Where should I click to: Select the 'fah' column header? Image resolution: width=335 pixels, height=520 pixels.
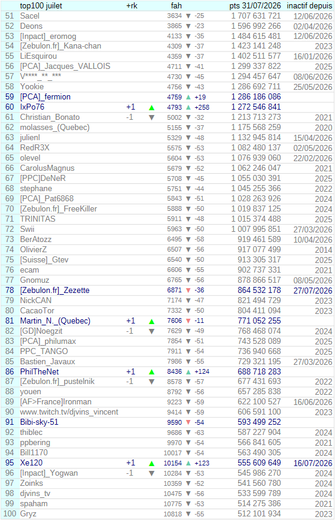pyautogui.click(x=176, y=5)
